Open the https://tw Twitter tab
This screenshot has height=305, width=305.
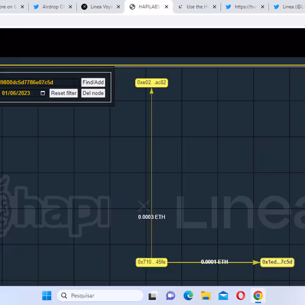click(x=245, y=7)
